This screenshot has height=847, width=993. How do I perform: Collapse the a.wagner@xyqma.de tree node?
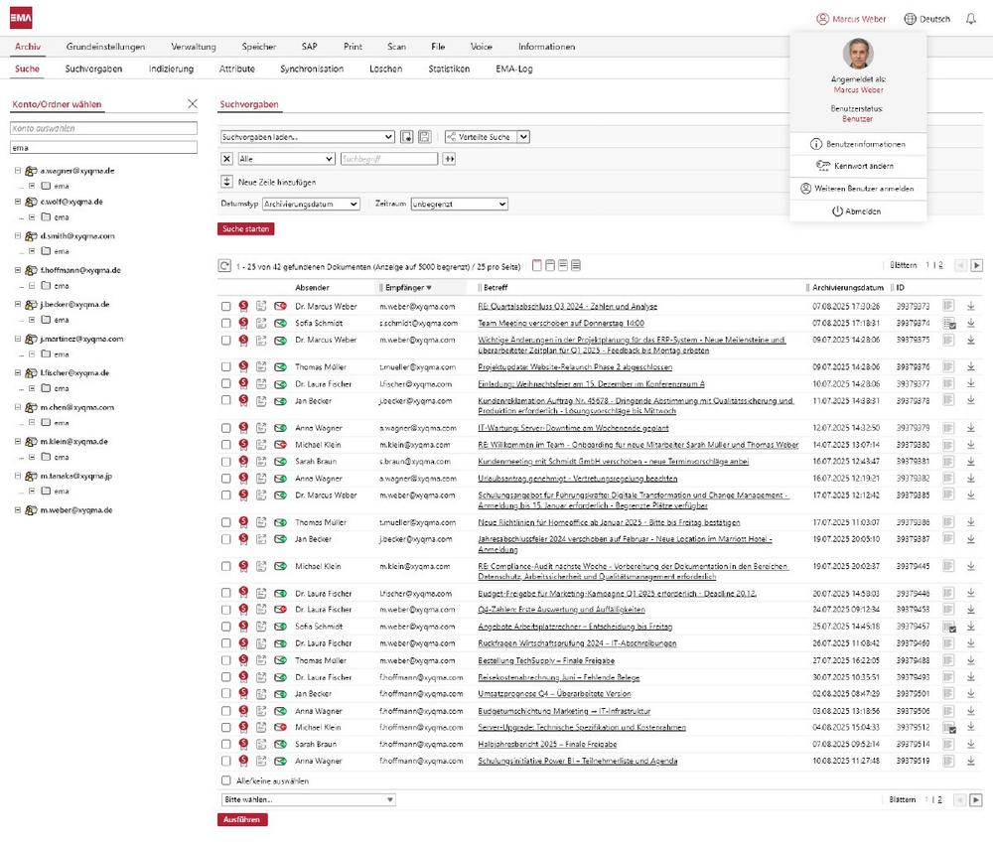coord(18,171)
